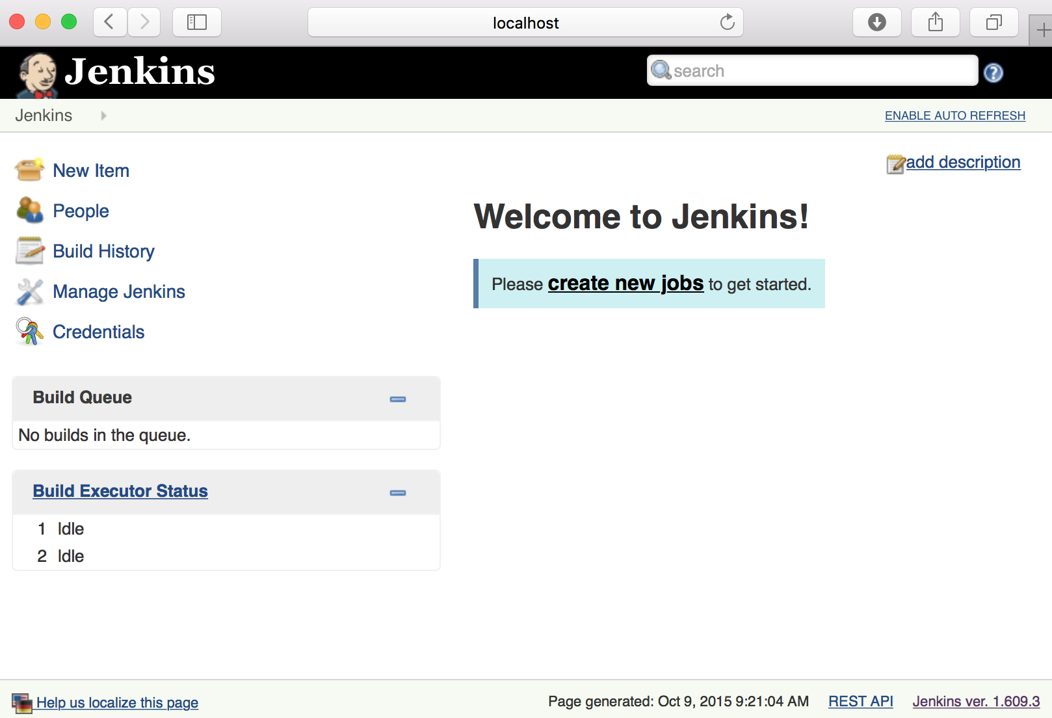Collapse the Build Queue panel
Viewport: 1052px width, 718px height.
coord(398,399)
